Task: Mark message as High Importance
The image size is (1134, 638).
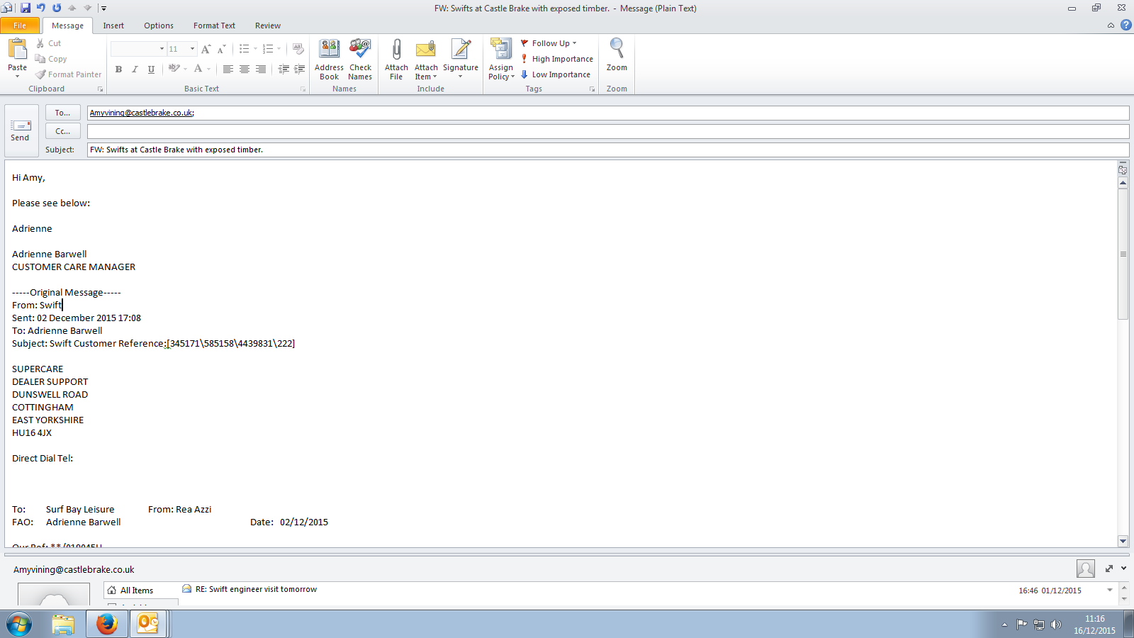Action: point(557,59)
